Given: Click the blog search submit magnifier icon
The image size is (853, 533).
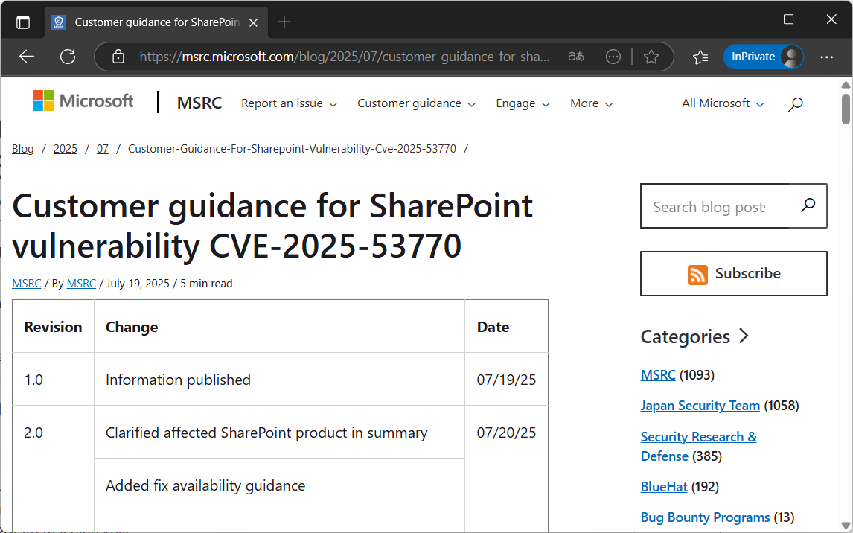Looking at the screenshot, I should click(808, 205).
